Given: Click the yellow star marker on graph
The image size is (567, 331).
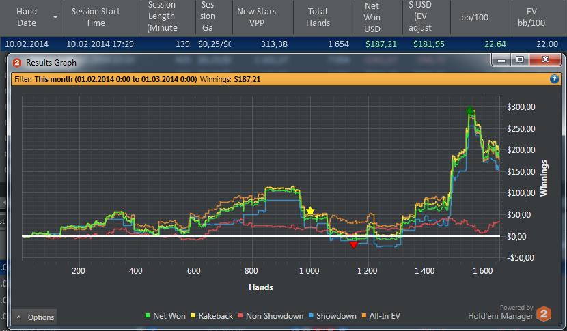Looking at the screenshot, I should click(x=310, y=211).
